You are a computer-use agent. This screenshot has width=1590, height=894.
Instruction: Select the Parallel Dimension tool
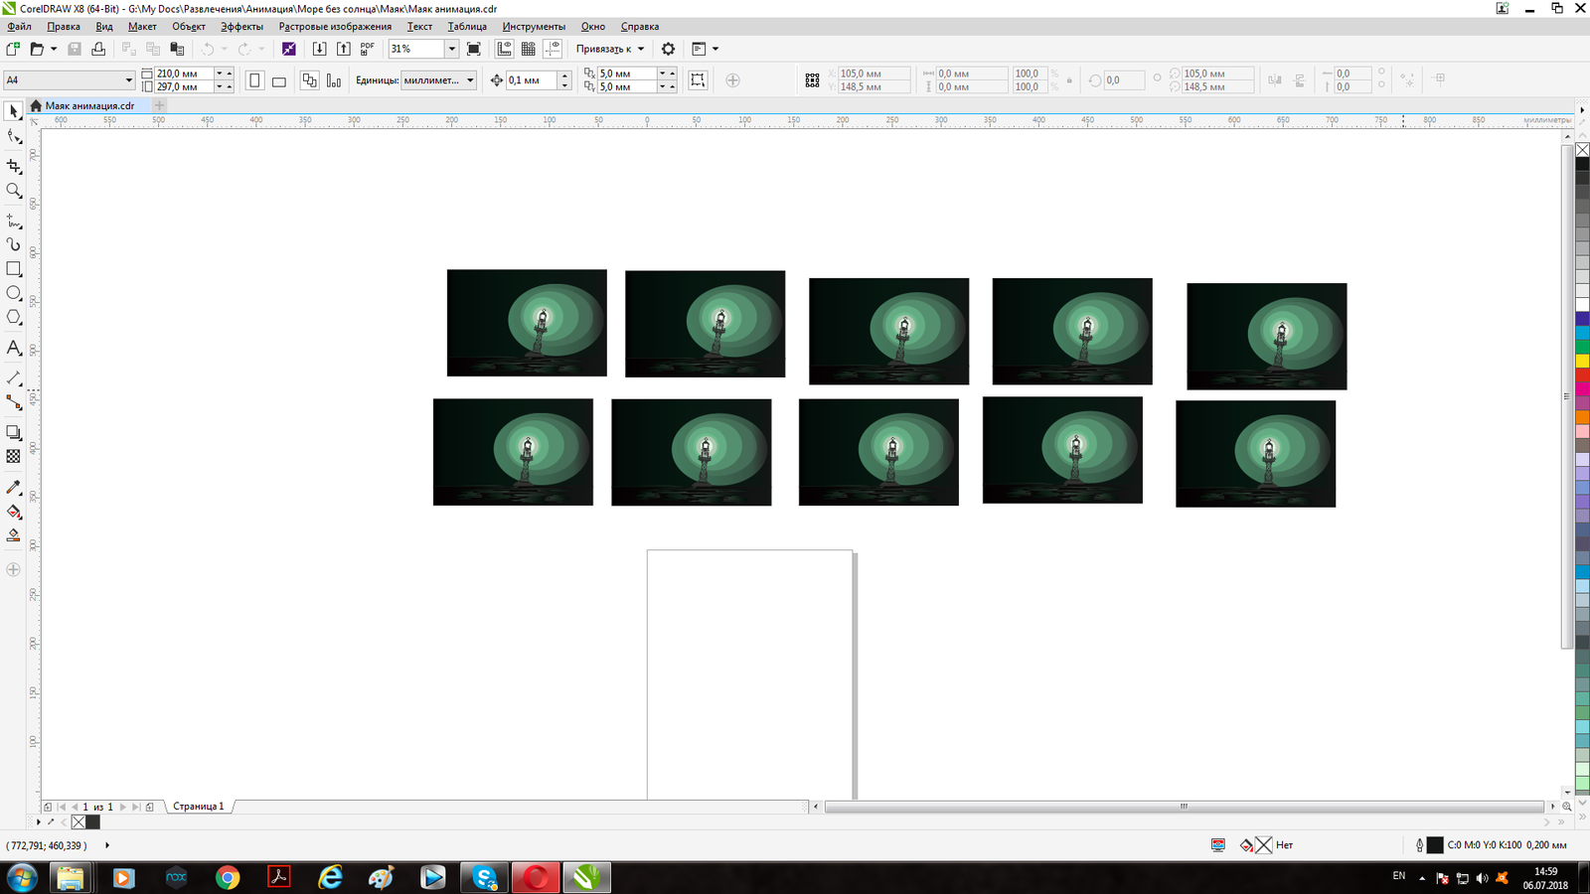pos(14,378)
